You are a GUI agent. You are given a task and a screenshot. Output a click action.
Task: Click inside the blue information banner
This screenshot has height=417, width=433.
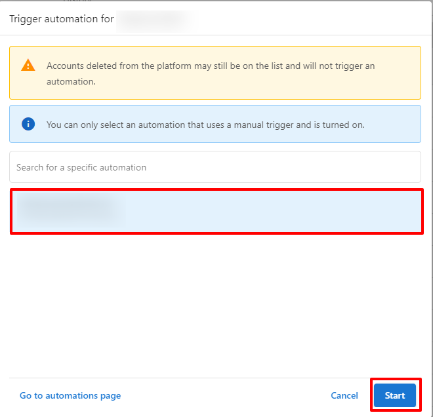pos(215,124)
